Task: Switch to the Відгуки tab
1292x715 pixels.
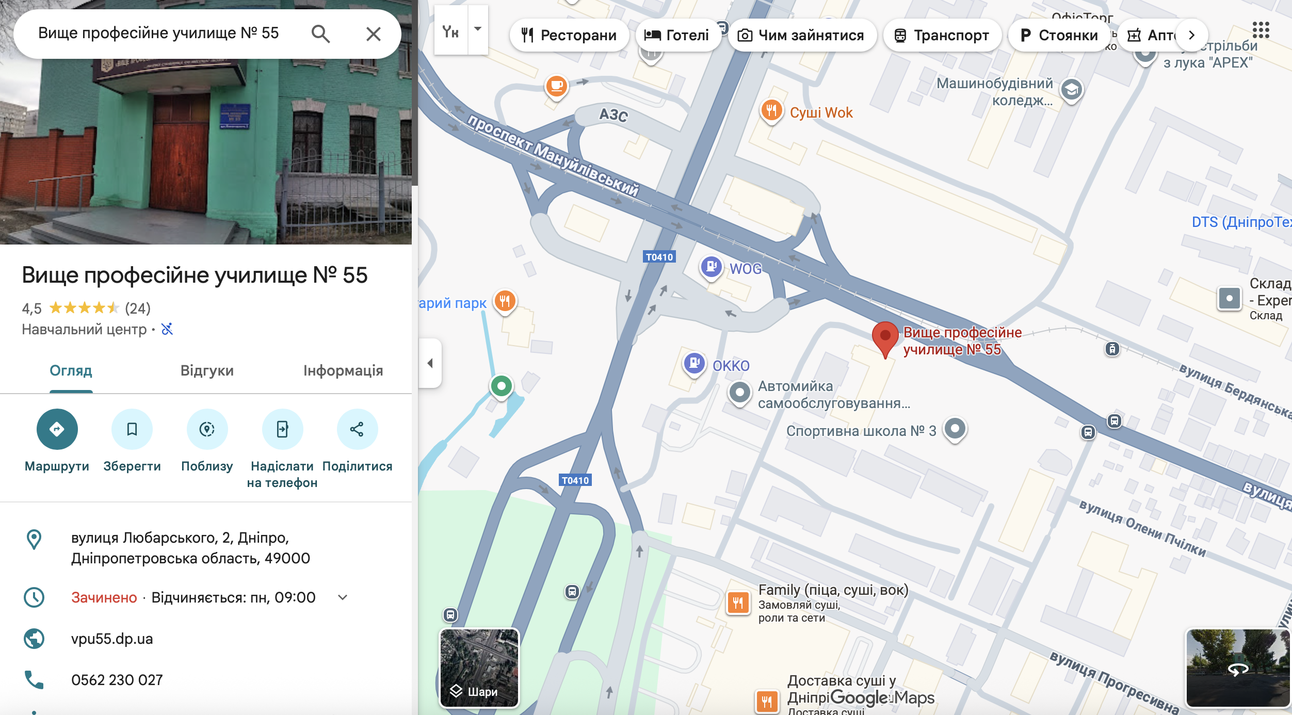Action: [207, 370]
